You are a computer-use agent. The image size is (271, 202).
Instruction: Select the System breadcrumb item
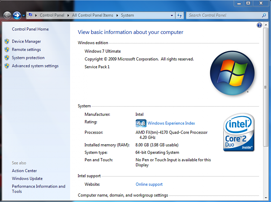click(x=128, y=15)
